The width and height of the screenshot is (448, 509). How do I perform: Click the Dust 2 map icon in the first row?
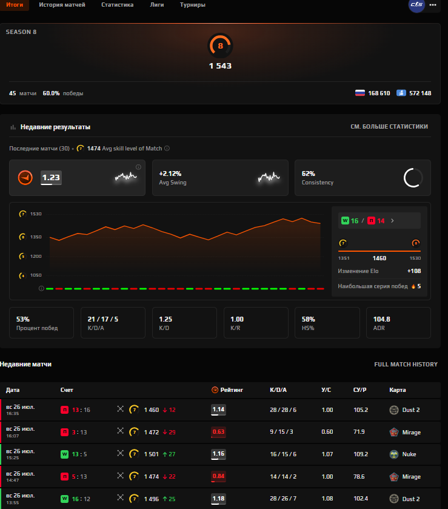click(x=394, y=410)
